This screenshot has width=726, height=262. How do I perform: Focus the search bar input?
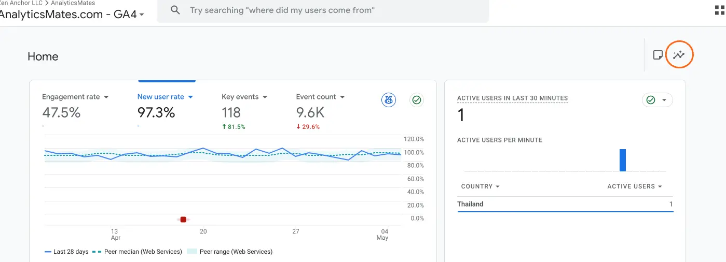tap(323, 11)
